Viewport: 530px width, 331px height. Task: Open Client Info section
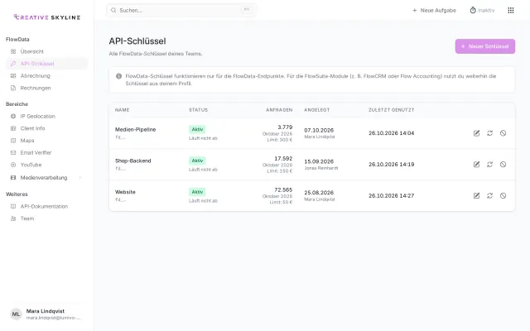(x=46, y=128)
